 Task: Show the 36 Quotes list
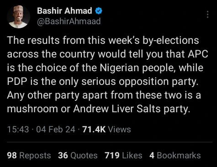(x=78, y=156)
